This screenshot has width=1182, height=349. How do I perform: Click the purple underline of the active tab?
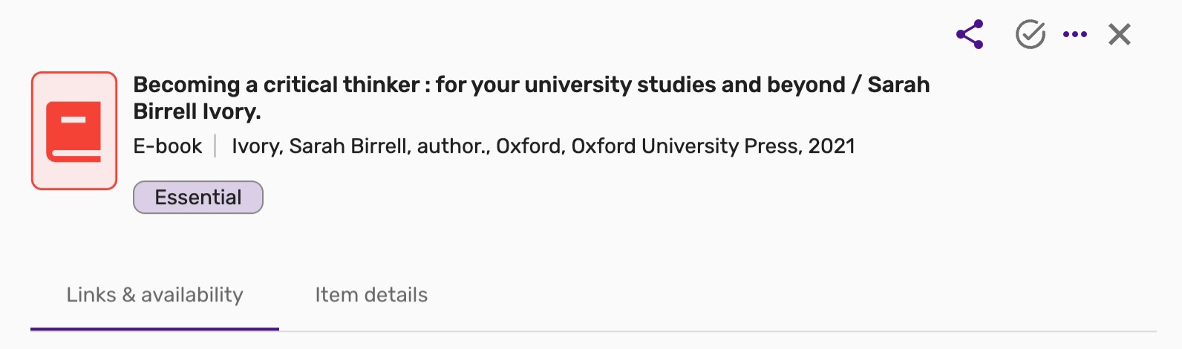tap(154, 329)
